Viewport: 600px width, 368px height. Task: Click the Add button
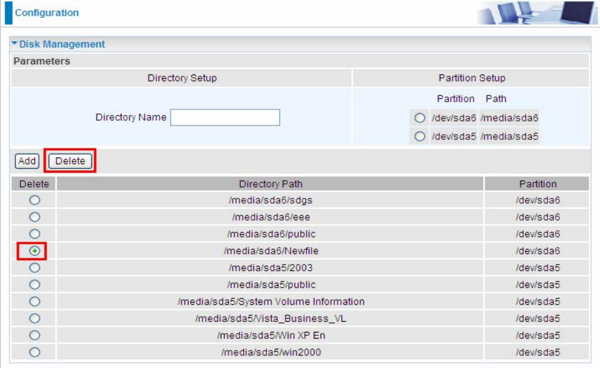pyautogui.click(x=27, y=161)
